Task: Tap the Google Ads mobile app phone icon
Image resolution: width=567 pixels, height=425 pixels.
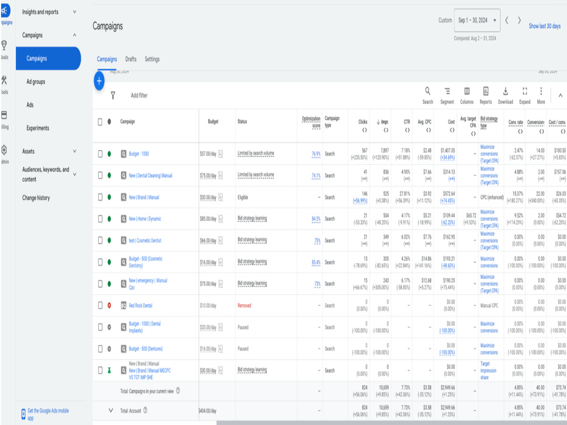Action: (23, 414)
